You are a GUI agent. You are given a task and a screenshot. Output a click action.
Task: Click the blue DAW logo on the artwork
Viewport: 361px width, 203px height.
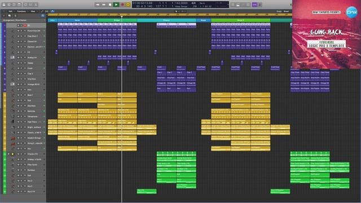pyautogui.click(x=351, y=12)
